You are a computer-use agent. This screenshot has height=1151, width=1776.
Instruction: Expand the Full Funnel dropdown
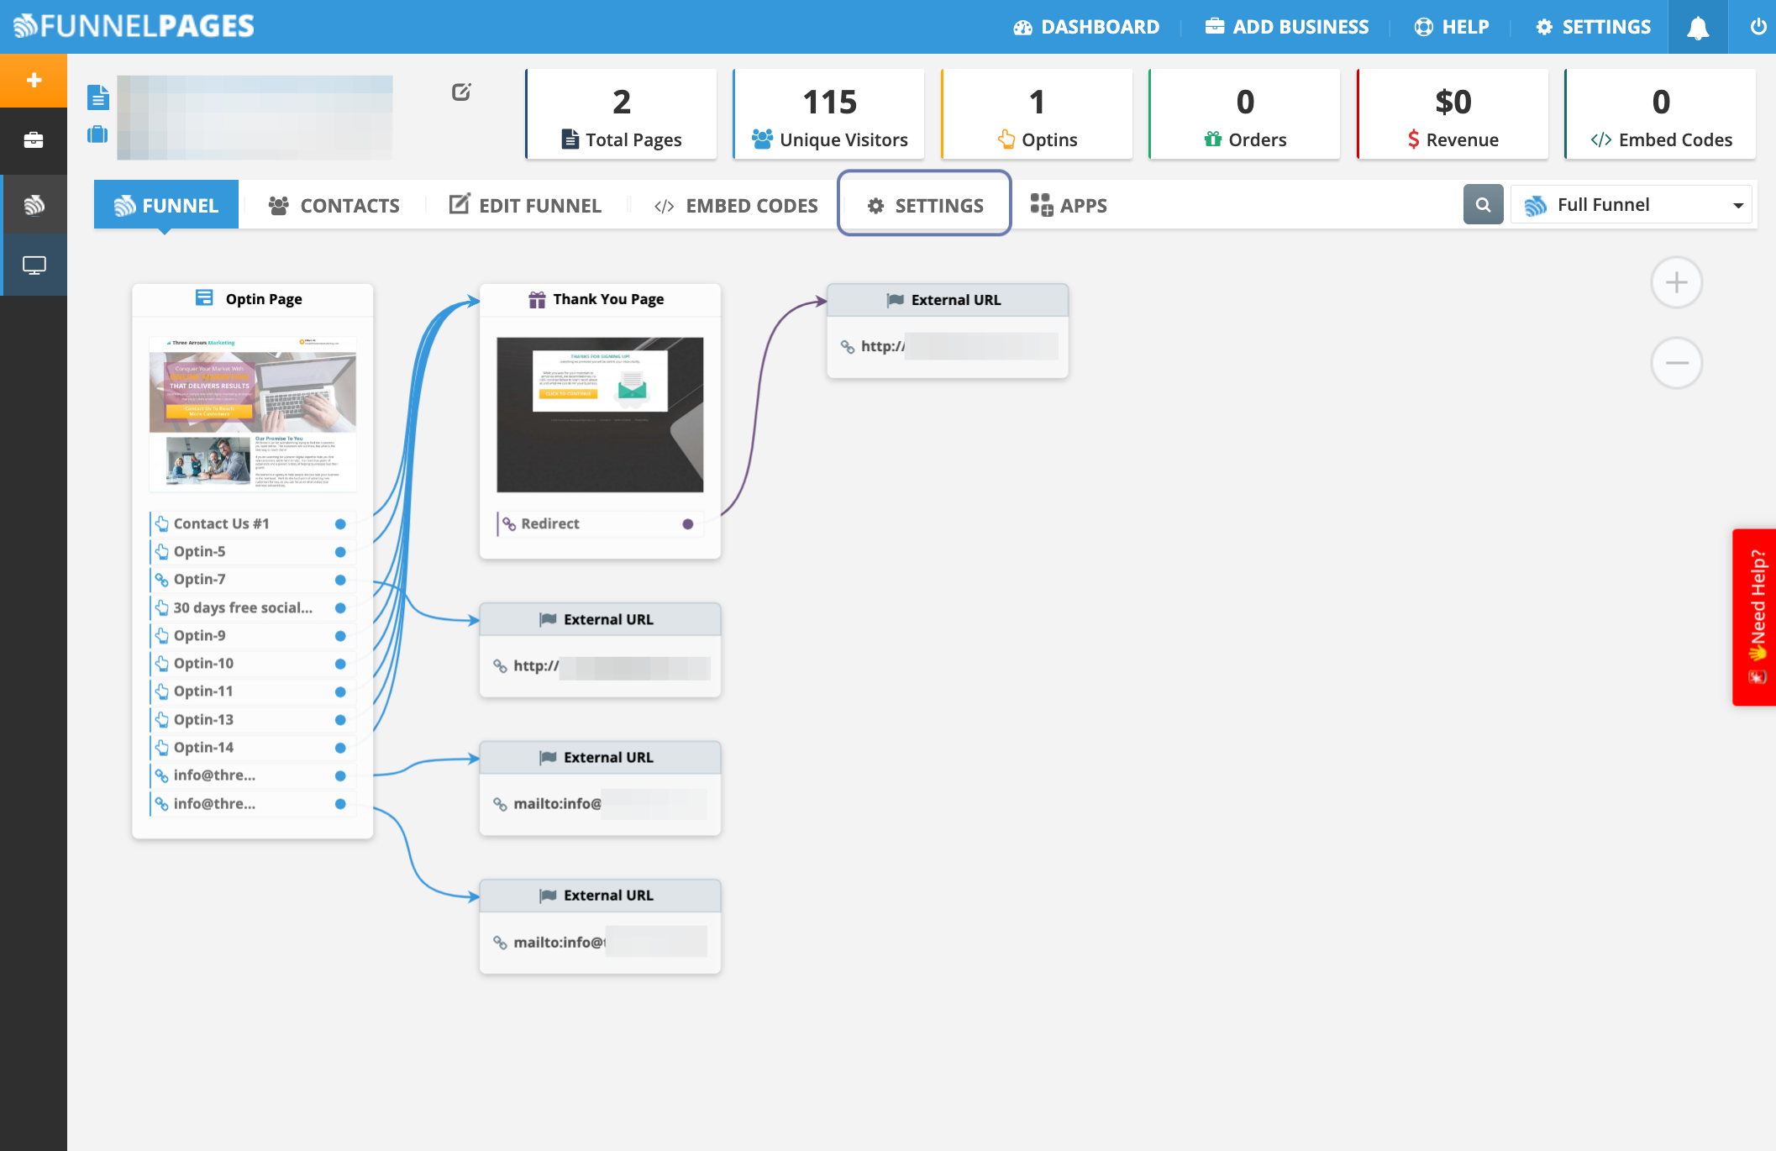[1631, 205]
